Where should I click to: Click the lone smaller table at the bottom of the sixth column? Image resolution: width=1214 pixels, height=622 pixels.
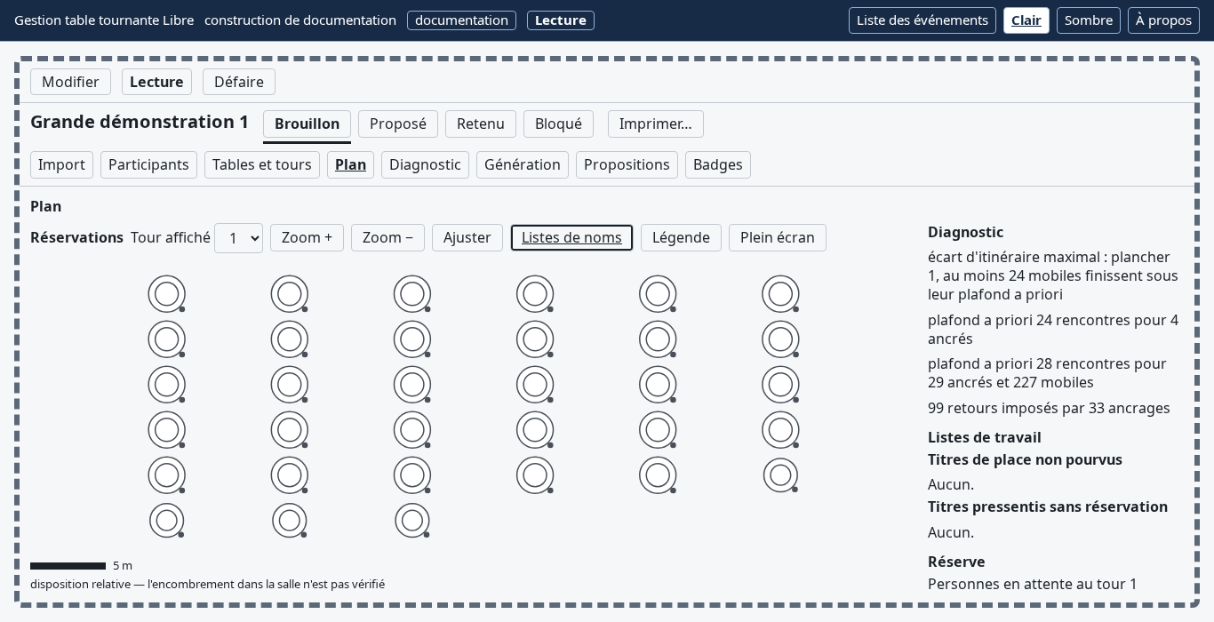[x=780, y=475]
